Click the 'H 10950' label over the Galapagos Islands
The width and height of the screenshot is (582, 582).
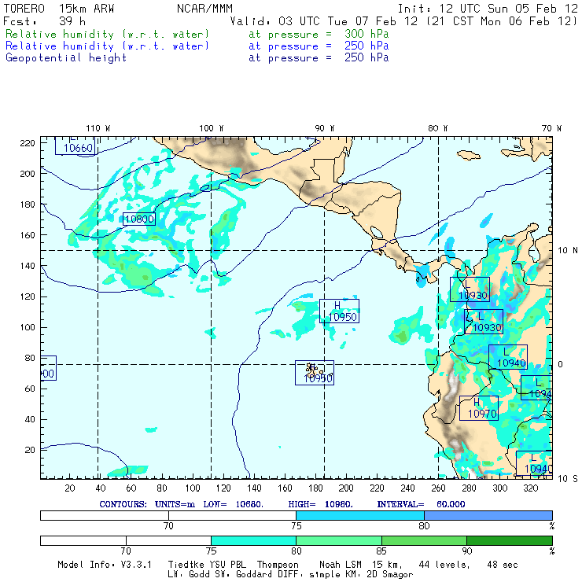tap(315, 373)
